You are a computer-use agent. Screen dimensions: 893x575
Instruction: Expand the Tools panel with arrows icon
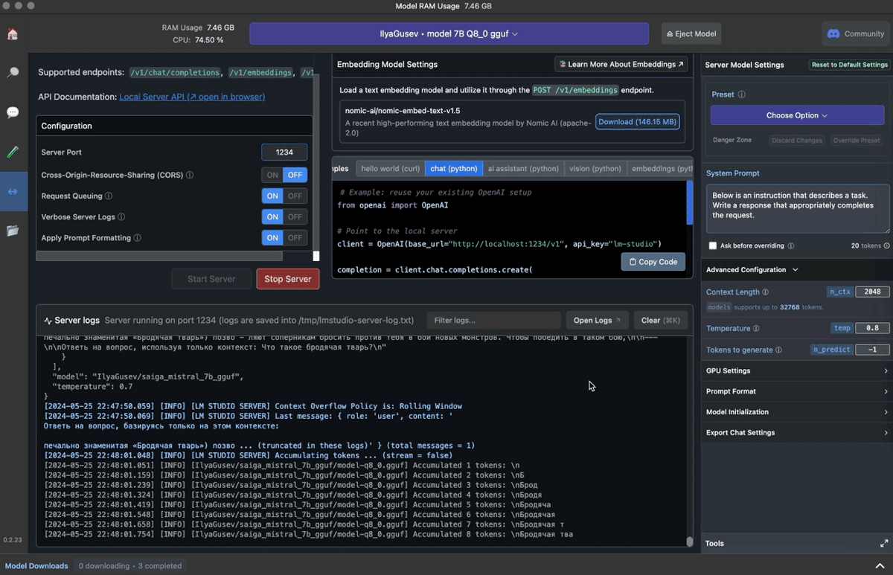[x=883, y=544]
